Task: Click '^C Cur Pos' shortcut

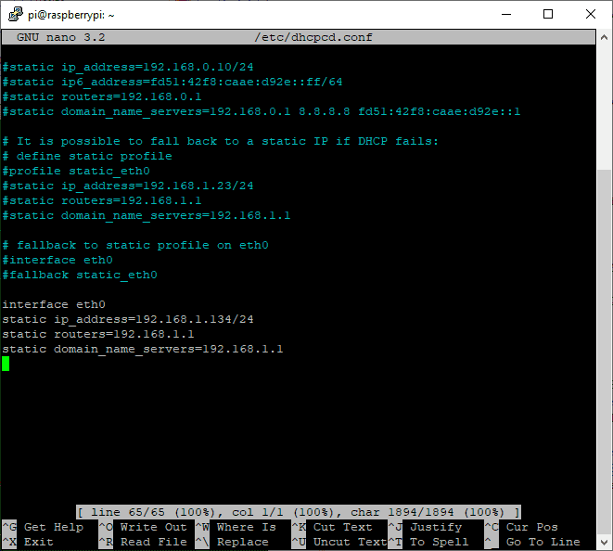Action: click(521, 527)
